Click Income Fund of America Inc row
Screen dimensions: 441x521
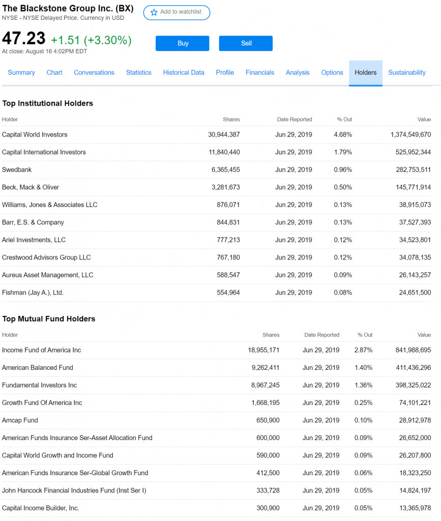[42, 350]
